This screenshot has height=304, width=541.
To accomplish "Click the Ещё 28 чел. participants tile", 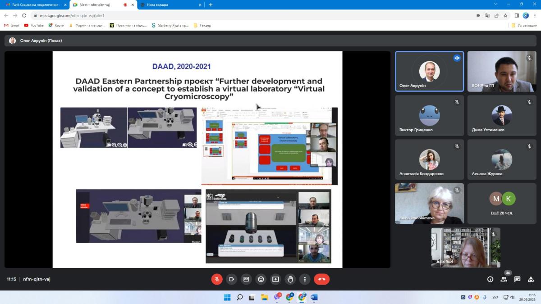I will [x=502, y=204].
